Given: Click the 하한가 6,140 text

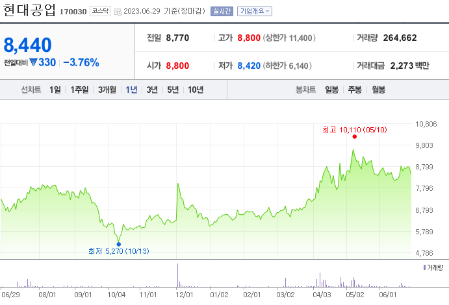Looking at the screenshot, I should 287,66.
